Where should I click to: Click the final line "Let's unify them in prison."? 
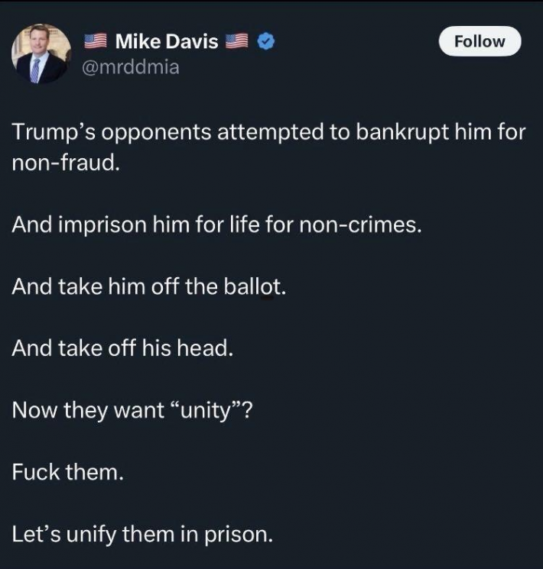point(142,534)
